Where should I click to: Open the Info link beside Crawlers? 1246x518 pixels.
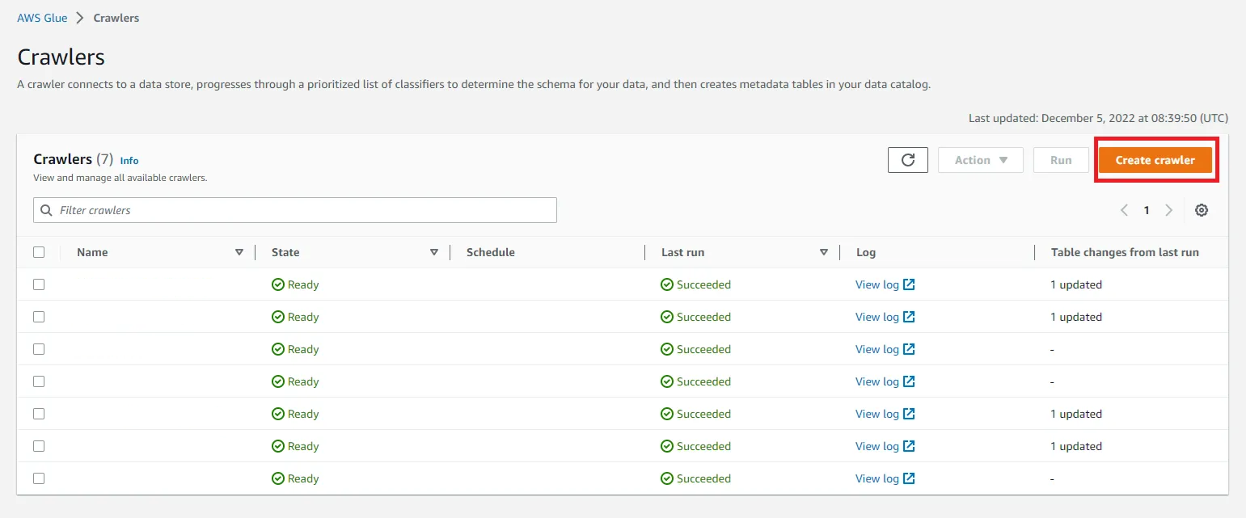pyautogui.click(x=129, y=161)
